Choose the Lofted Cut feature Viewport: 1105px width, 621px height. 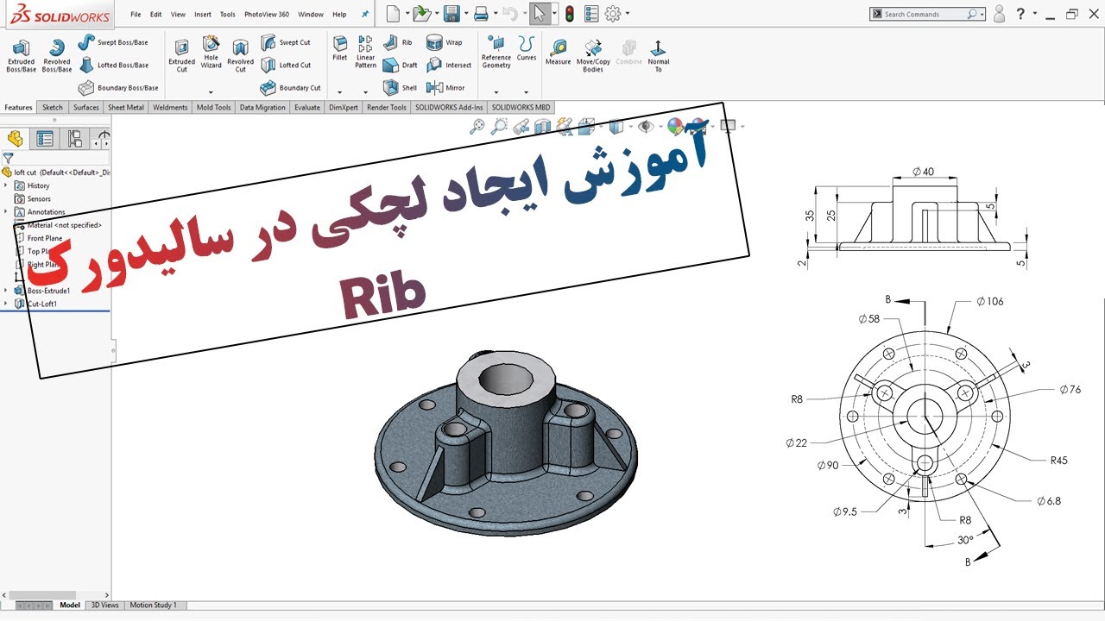tap(286, 65)
